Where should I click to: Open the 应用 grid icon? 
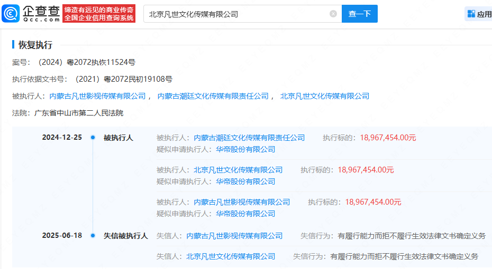point(471,14)
